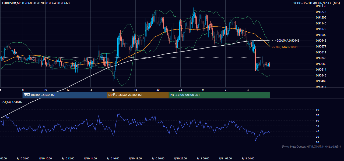Click hour 2 on price chart time axis
The width and height of the screenshot is (344, 161).
click(x=226, y=90)
